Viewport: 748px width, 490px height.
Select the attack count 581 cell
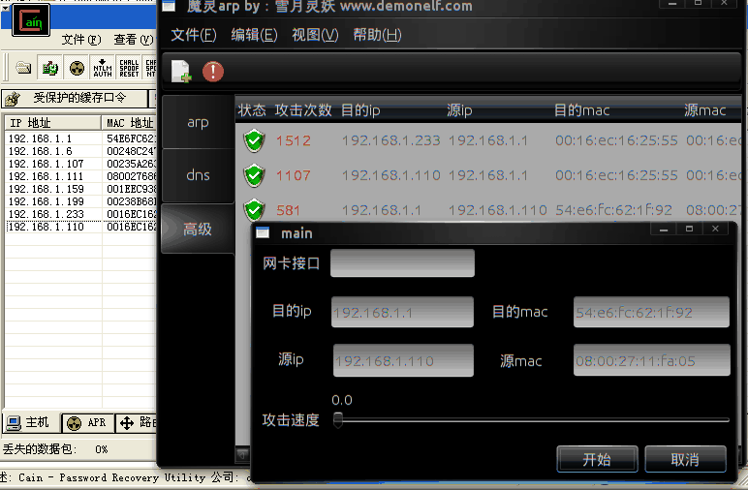[x=288, y=210]
